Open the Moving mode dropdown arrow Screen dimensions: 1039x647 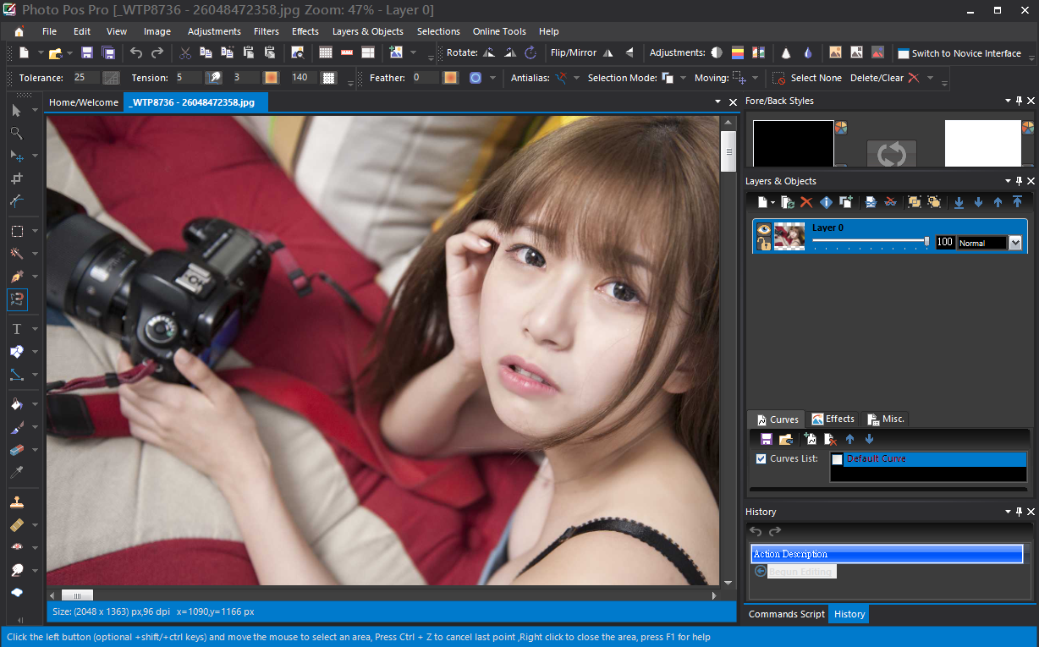coord(755,78)
